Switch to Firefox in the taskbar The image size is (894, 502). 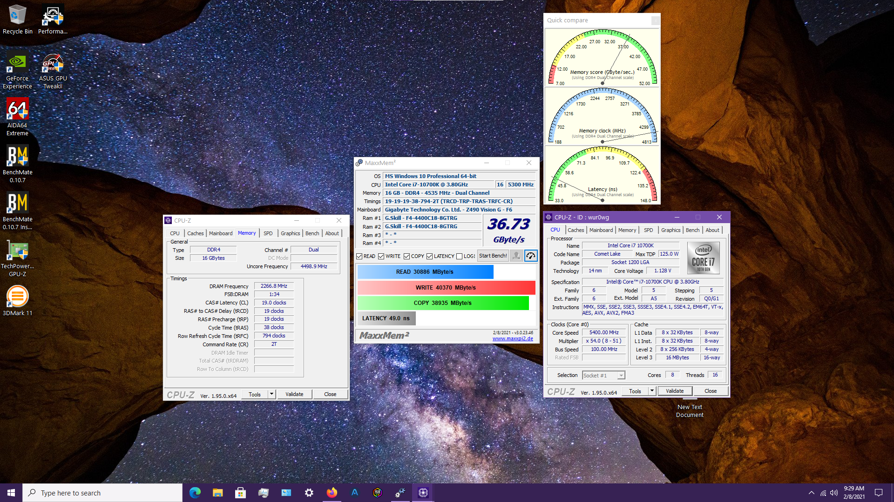[x=332, y=493]
